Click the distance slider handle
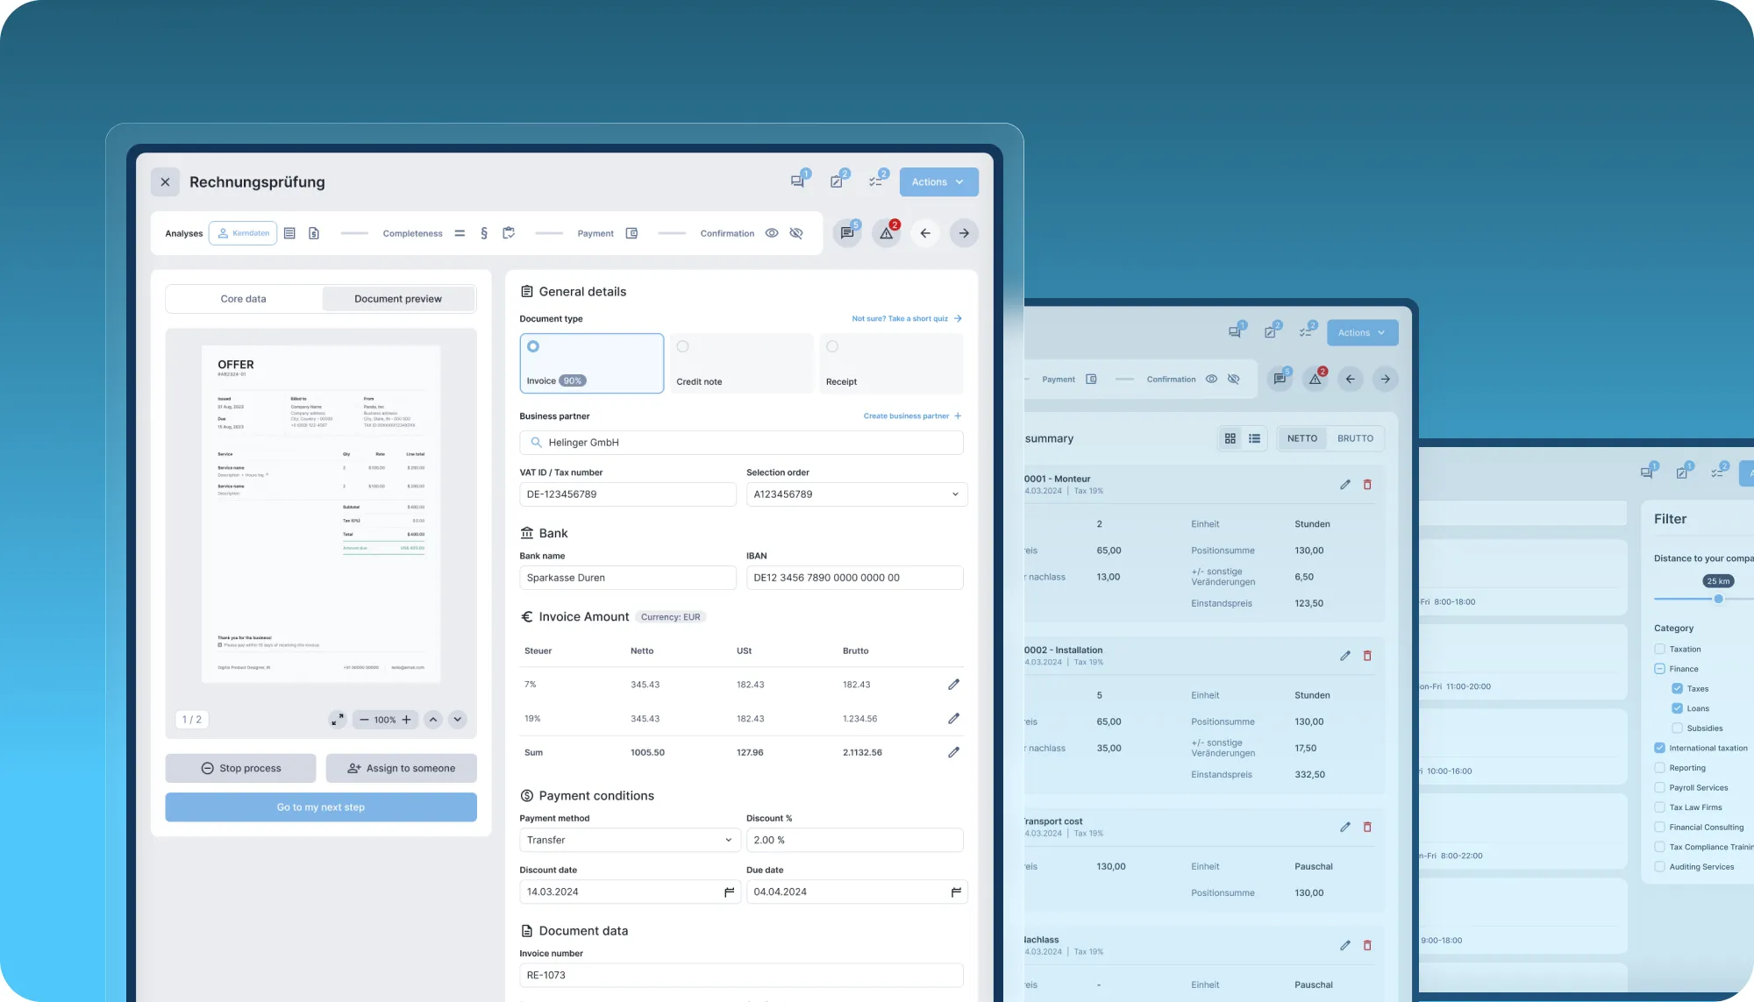Viewport: 1754px width, 1002px height. point(1718,599)
